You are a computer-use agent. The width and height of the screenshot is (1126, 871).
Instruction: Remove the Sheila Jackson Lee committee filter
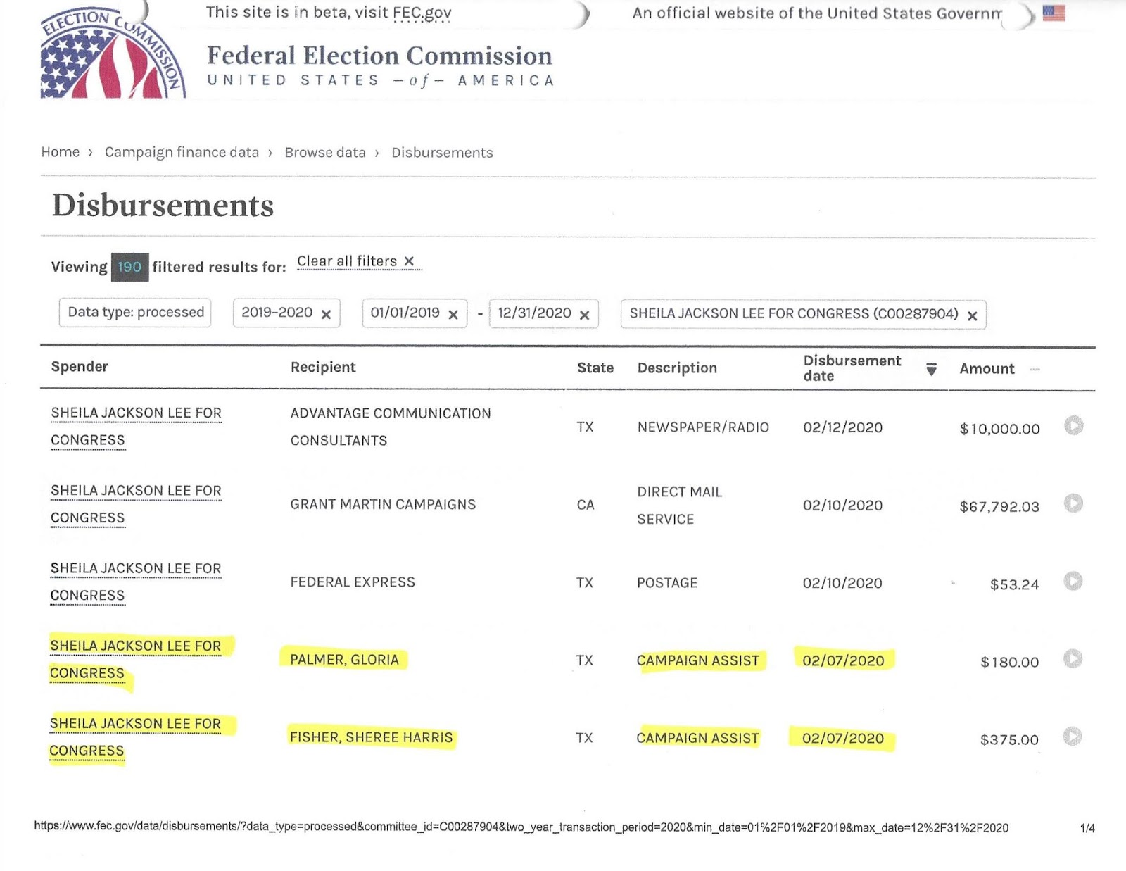(x=972, y=315)
